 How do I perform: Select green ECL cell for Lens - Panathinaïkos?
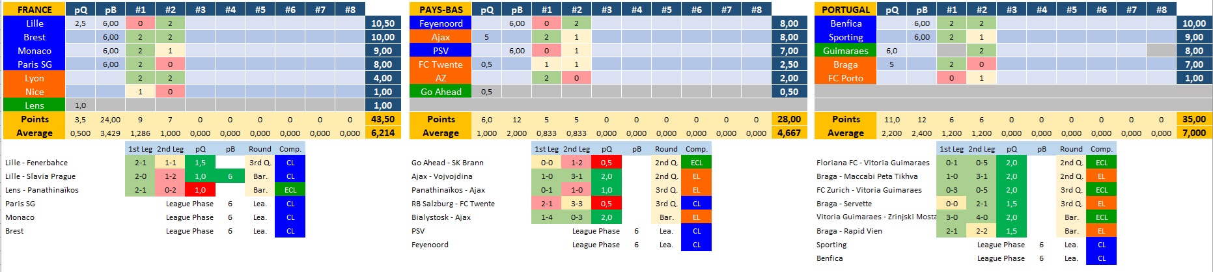click(290, 190)
